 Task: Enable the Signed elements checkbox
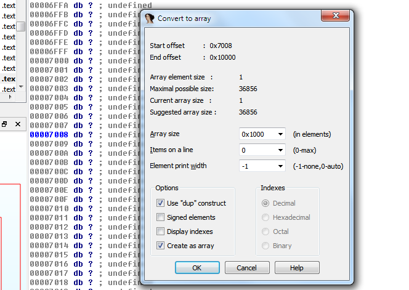161,217
